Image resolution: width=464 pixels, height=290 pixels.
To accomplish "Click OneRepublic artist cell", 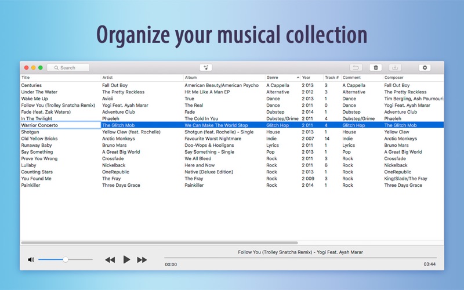I will [115, 172].
